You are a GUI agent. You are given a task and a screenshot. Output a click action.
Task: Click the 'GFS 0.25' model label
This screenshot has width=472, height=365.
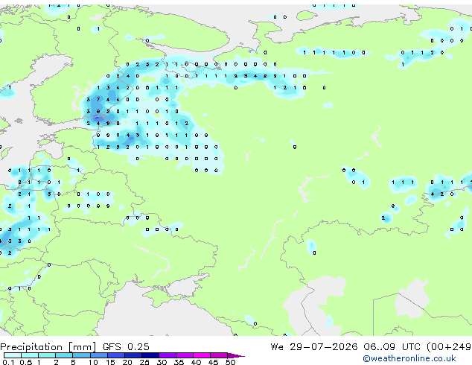pyautogui.click(x=126, y=347)
